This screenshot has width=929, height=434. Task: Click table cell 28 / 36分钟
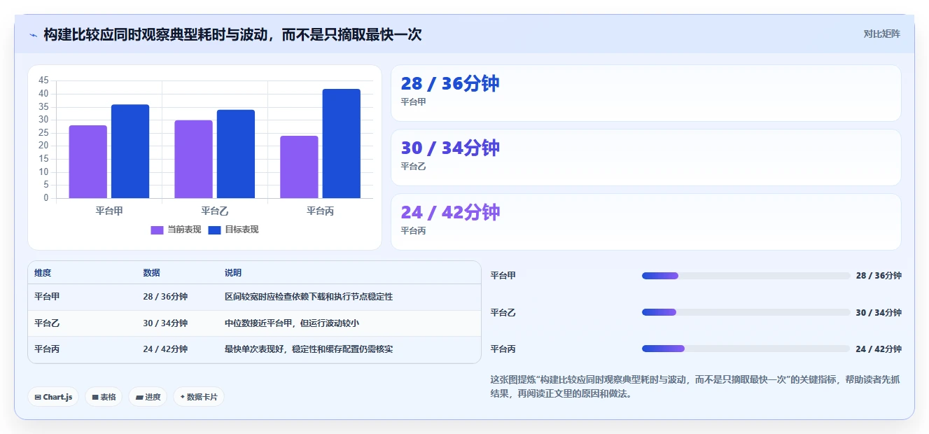tap(166, 297)
